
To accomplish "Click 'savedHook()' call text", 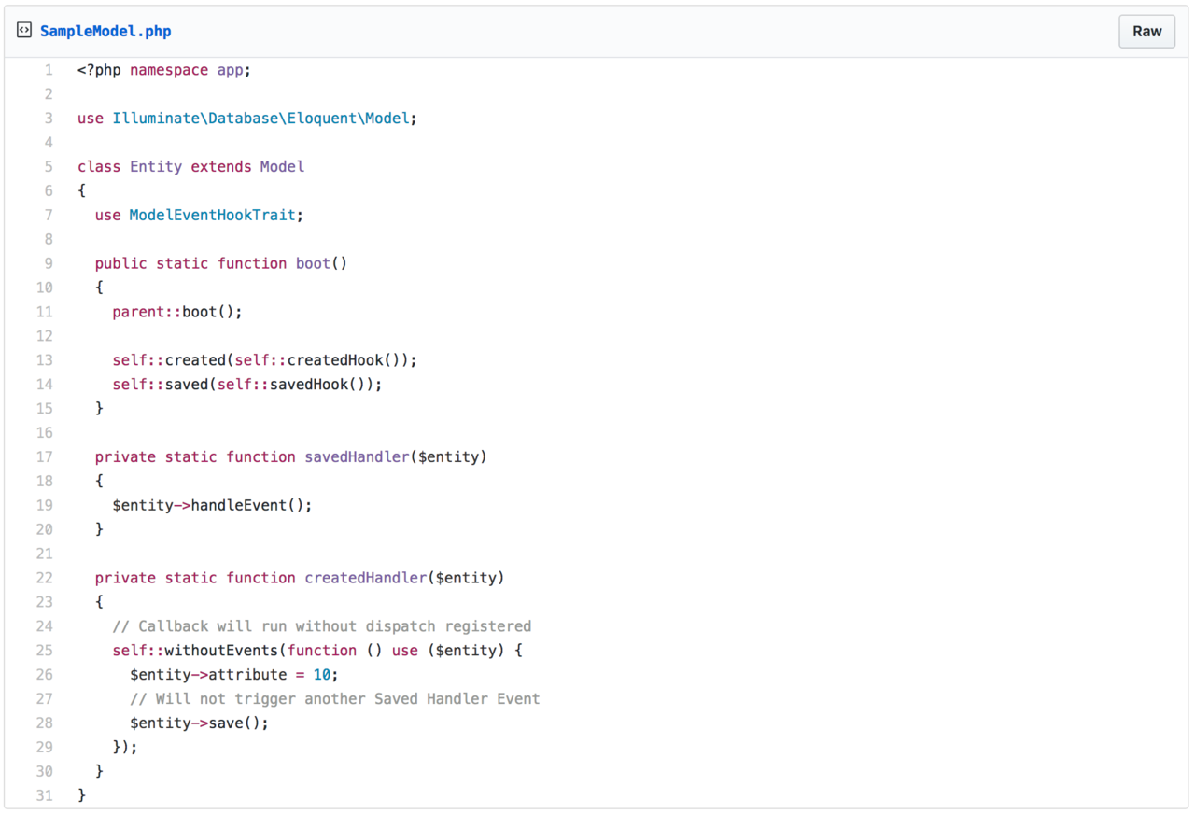I will pyautogui.click(x=318, y=385).
